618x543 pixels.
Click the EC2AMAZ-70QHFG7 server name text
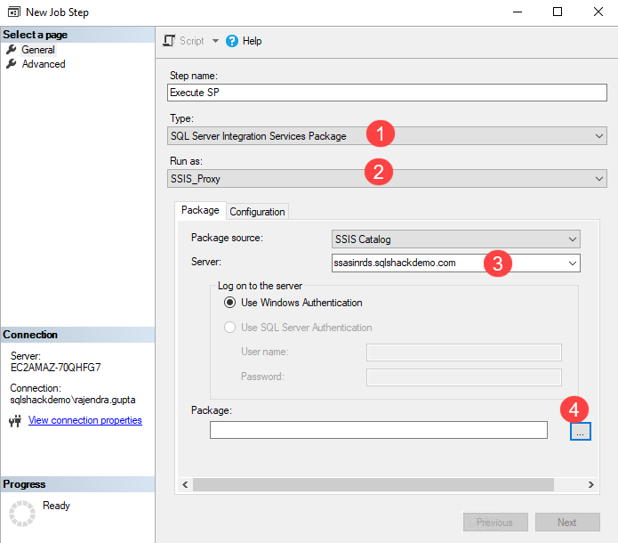tap(55, 368)
